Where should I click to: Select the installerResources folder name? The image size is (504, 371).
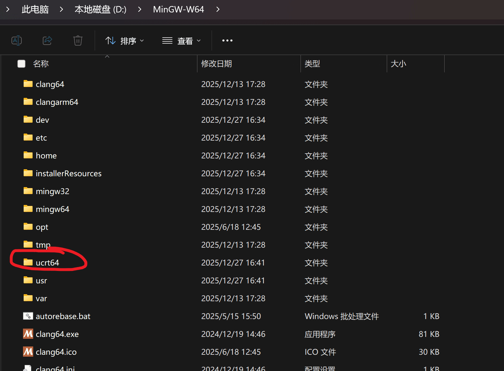[69, 173]
